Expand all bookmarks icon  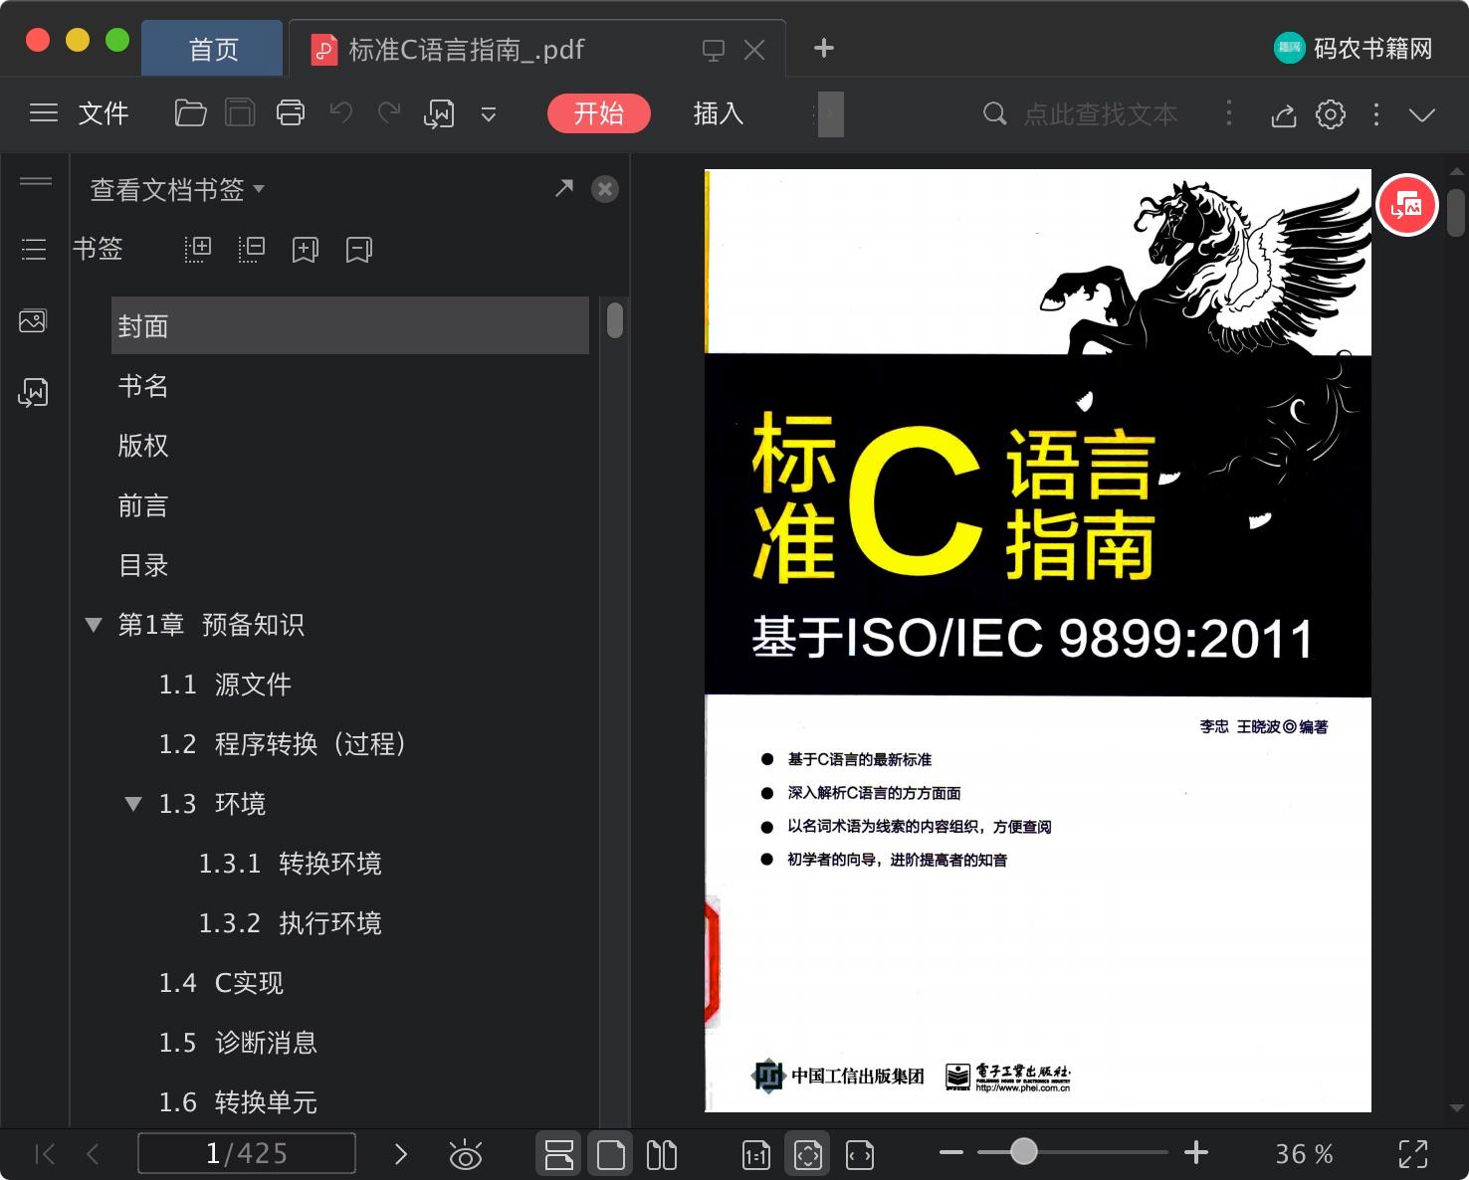tap(198, 249)
